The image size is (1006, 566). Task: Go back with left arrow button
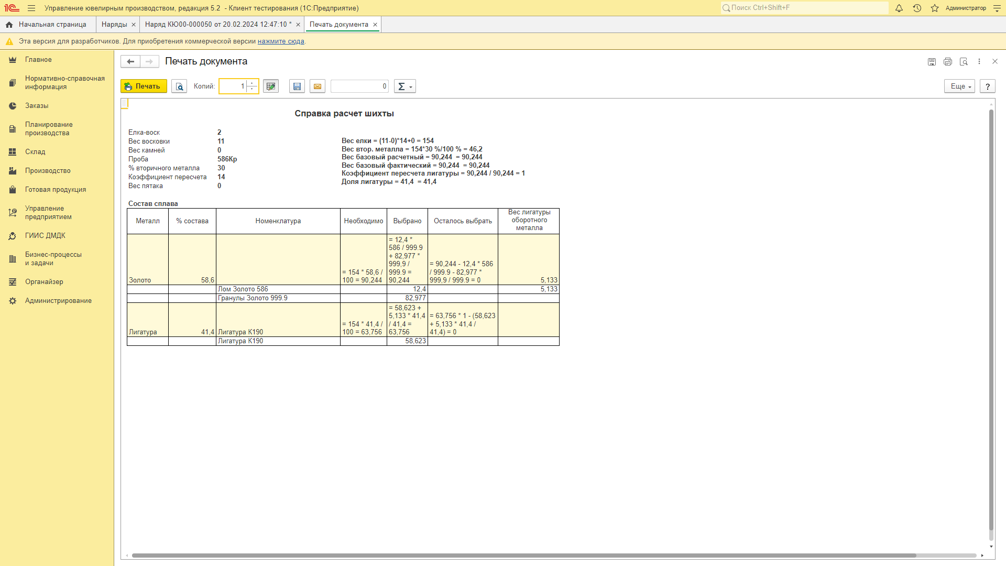tap(130, 61)
